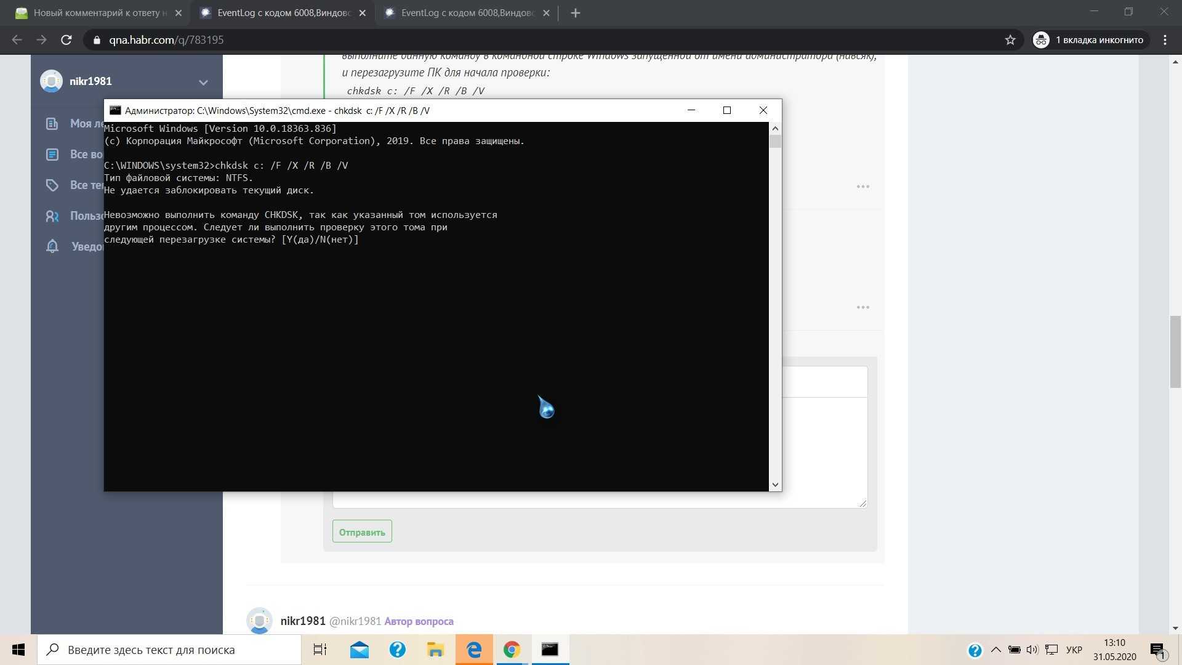Reload the page in Chrome
This screenshot has height=665, width=1182.
(x=66, y=40)
